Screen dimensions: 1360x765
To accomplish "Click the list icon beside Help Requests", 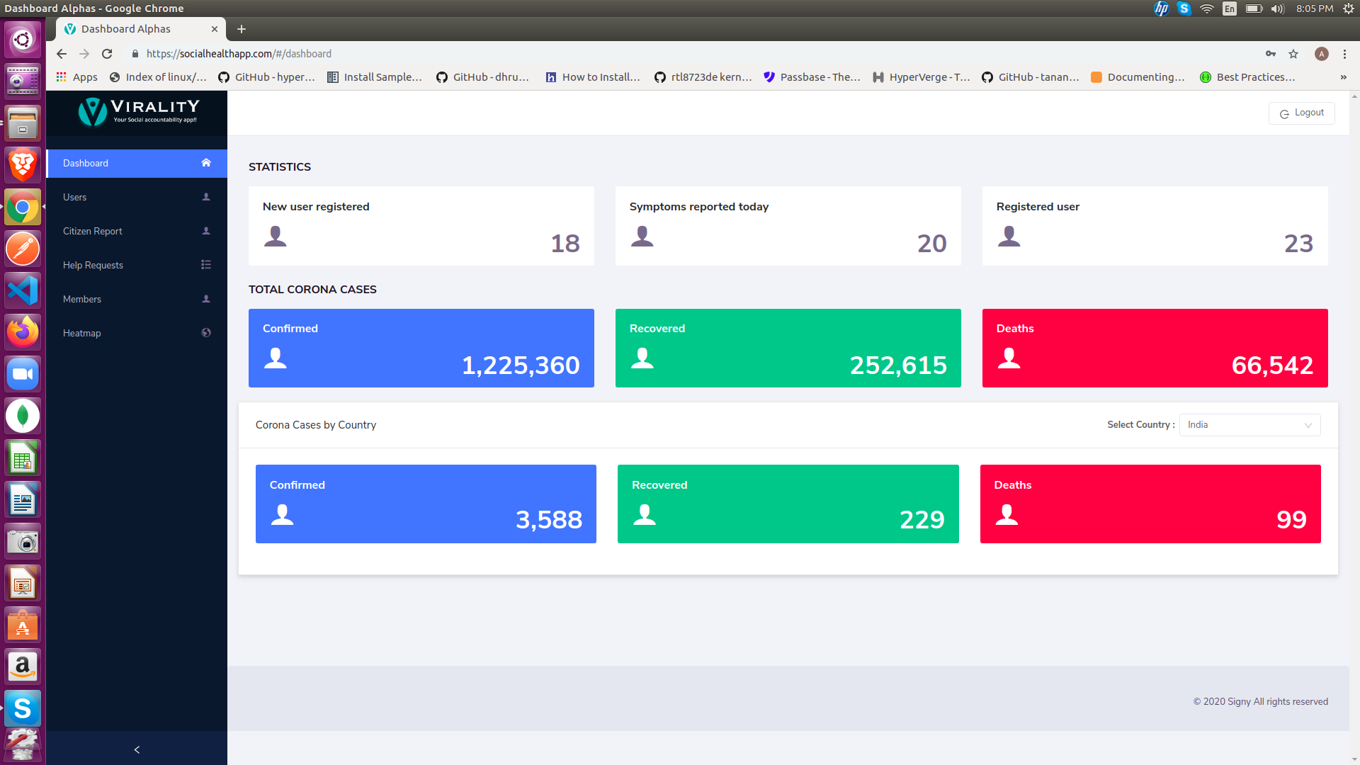I will 206,265.
